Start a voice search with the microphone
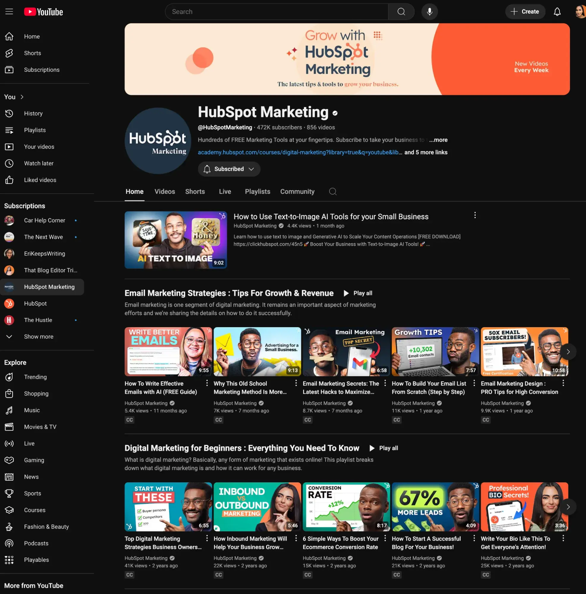Screen dimensions: 586x594 (429, 11)
